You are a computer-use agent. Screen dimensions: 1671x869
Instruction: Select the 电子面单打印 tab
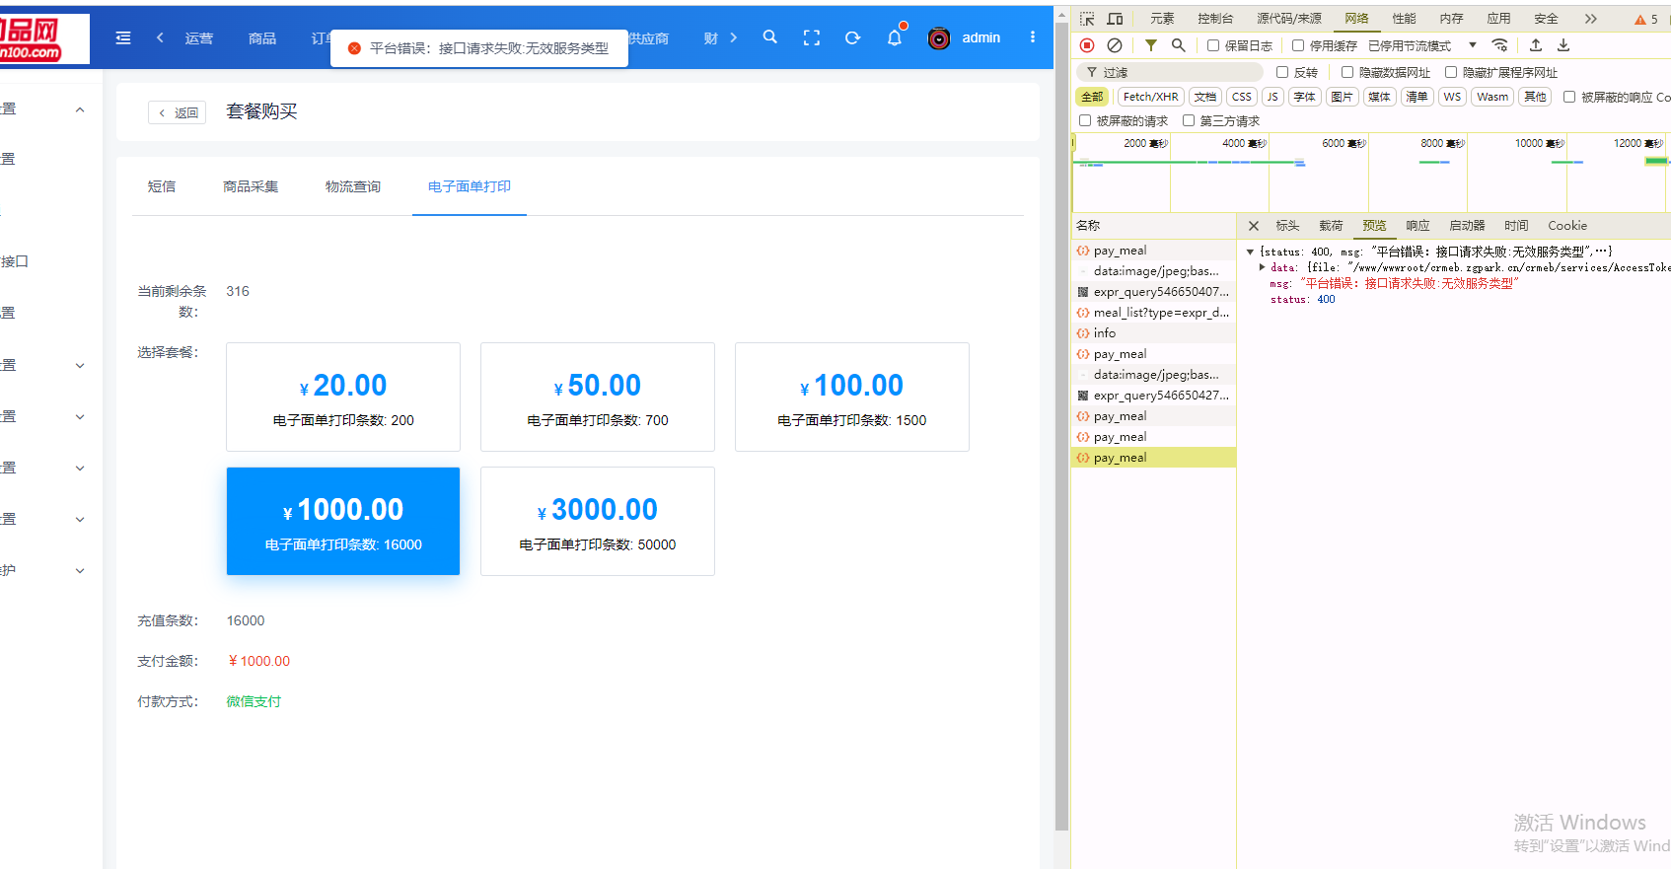coord(470,186)
